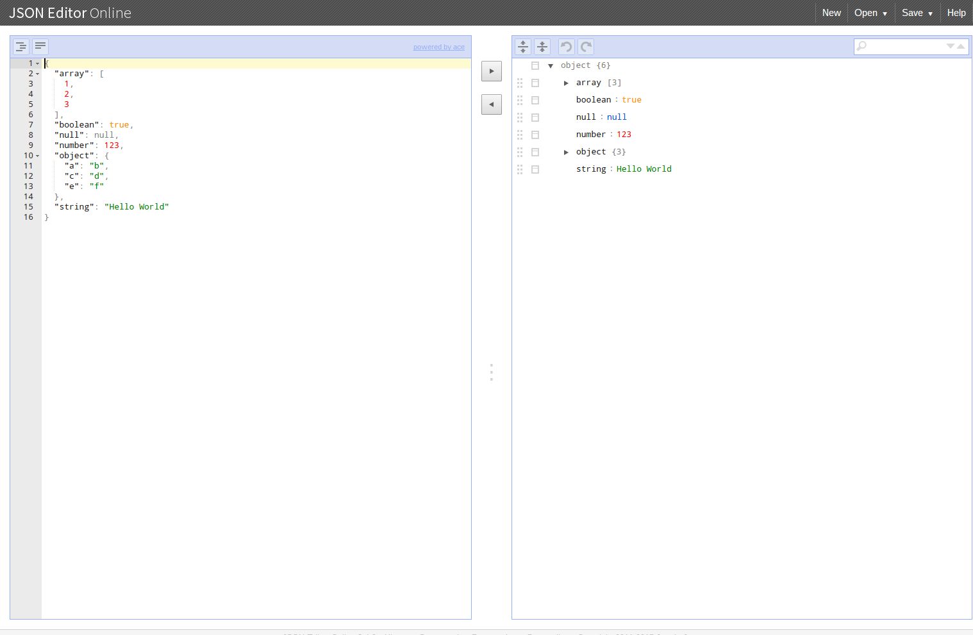Screen dimensions: 973x635
Task: Open the actions menu for the root object
Action: (x=535, y=65)
